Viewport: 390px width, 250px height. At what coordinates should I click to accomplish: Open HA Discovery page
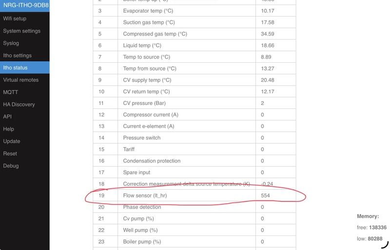(19, 105)
